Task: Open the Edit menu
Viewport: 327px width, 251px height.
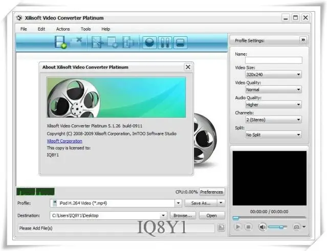Action: [x=41, y=29]
